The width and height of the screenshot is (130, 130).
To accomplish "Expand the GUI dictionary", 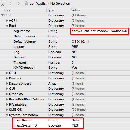I will [7, 89].
